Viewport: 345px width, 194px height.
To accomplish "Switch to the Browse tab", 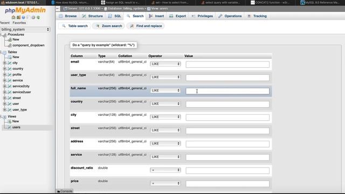I will 68,16.
